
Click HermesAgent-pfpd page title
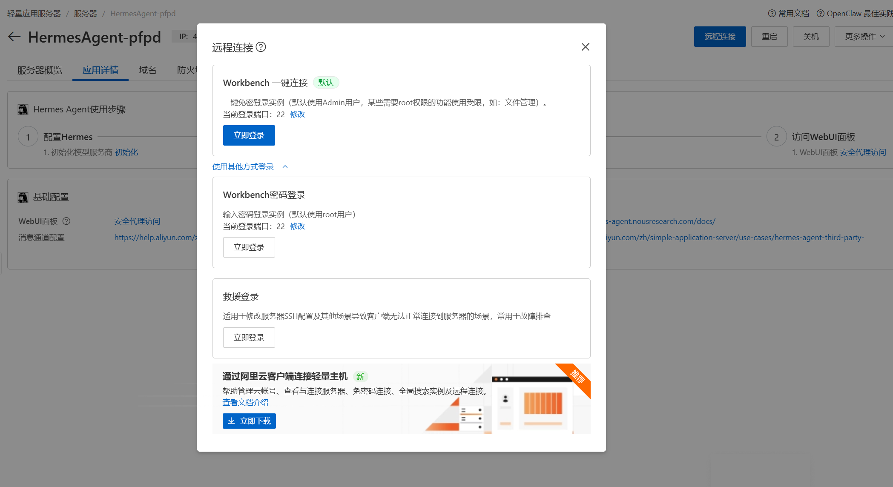(x=95, y=37)
